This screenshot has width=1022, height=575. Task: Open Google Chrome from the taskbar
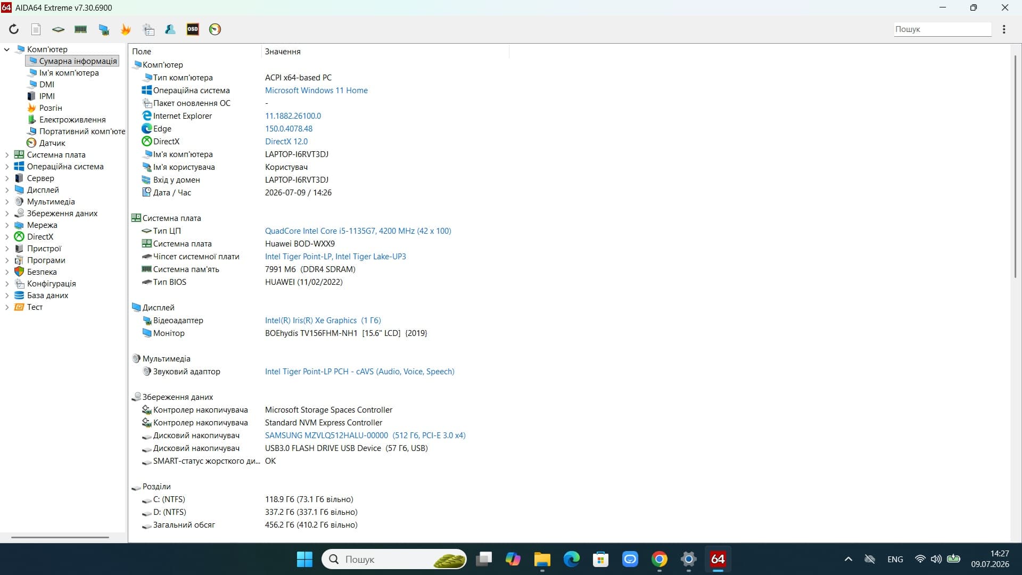(660, 560)
